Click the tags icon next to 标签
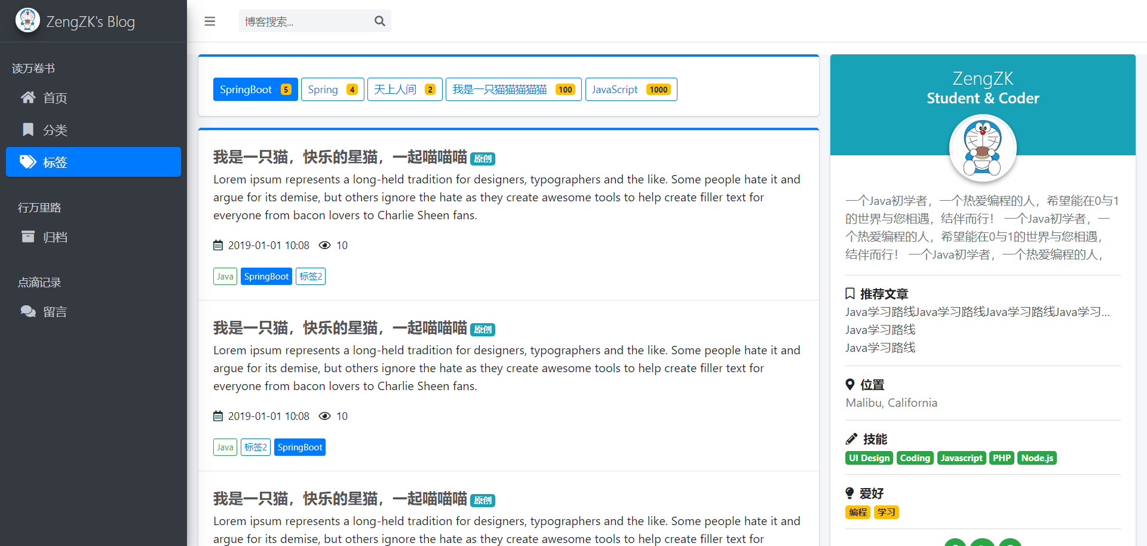The height and width of the screenshot is (546, 1147). pyautogui.click(x=28, y=162)
